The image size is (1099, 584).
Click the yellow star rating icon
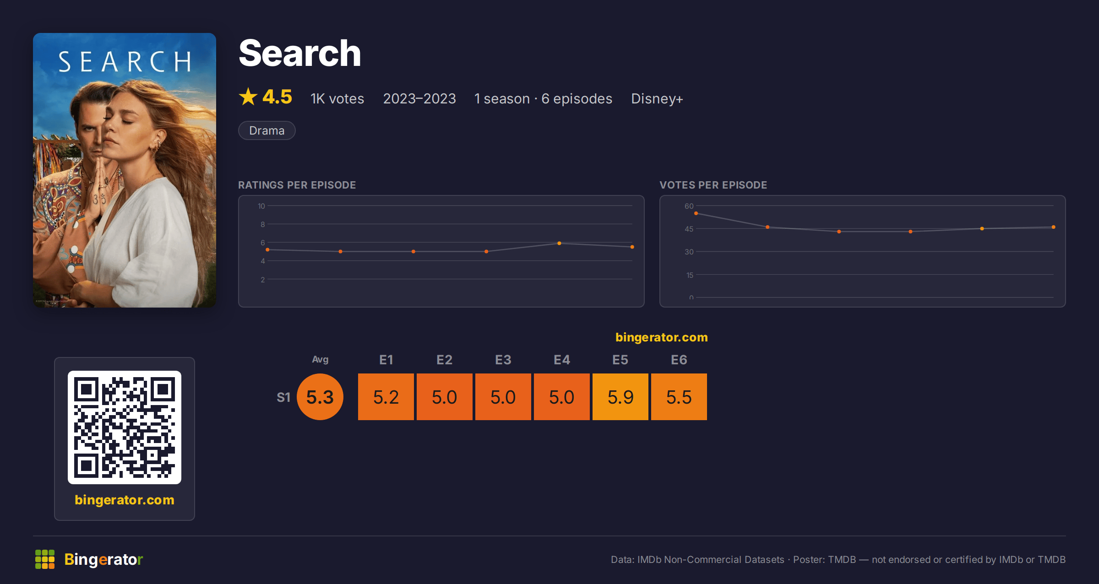pyautogui.click(x=248, y=97)
